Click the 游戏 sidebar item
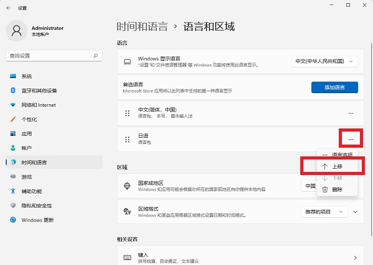The width and height of the screenshot is (373, 265). pyautogui.click(x=27, y=176)
